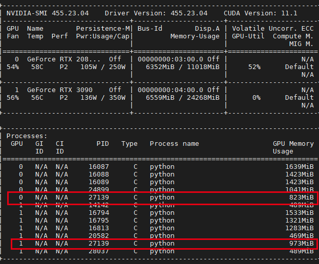The width and height of the screenshot is (319, 264).
Task: Click the Temp column header
Action: (x=35, y=36)
